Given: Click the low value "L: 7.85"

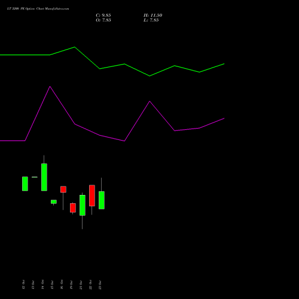Looking at the screenshot, I should [151, 20].
